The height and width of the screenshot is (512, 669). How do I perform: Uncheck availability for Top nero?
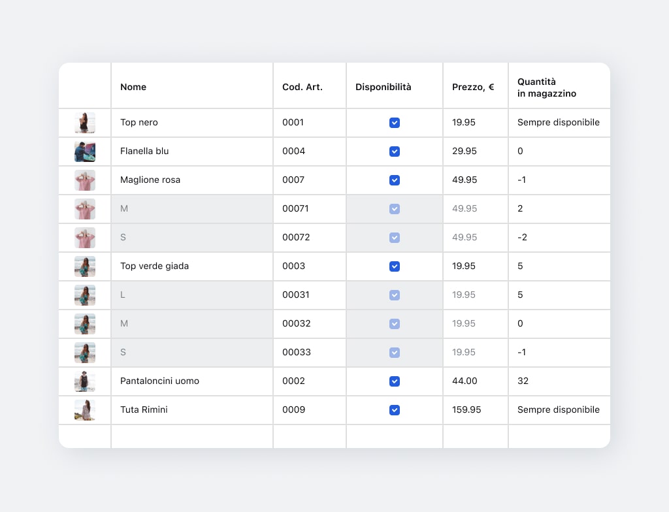pos(395,123)
